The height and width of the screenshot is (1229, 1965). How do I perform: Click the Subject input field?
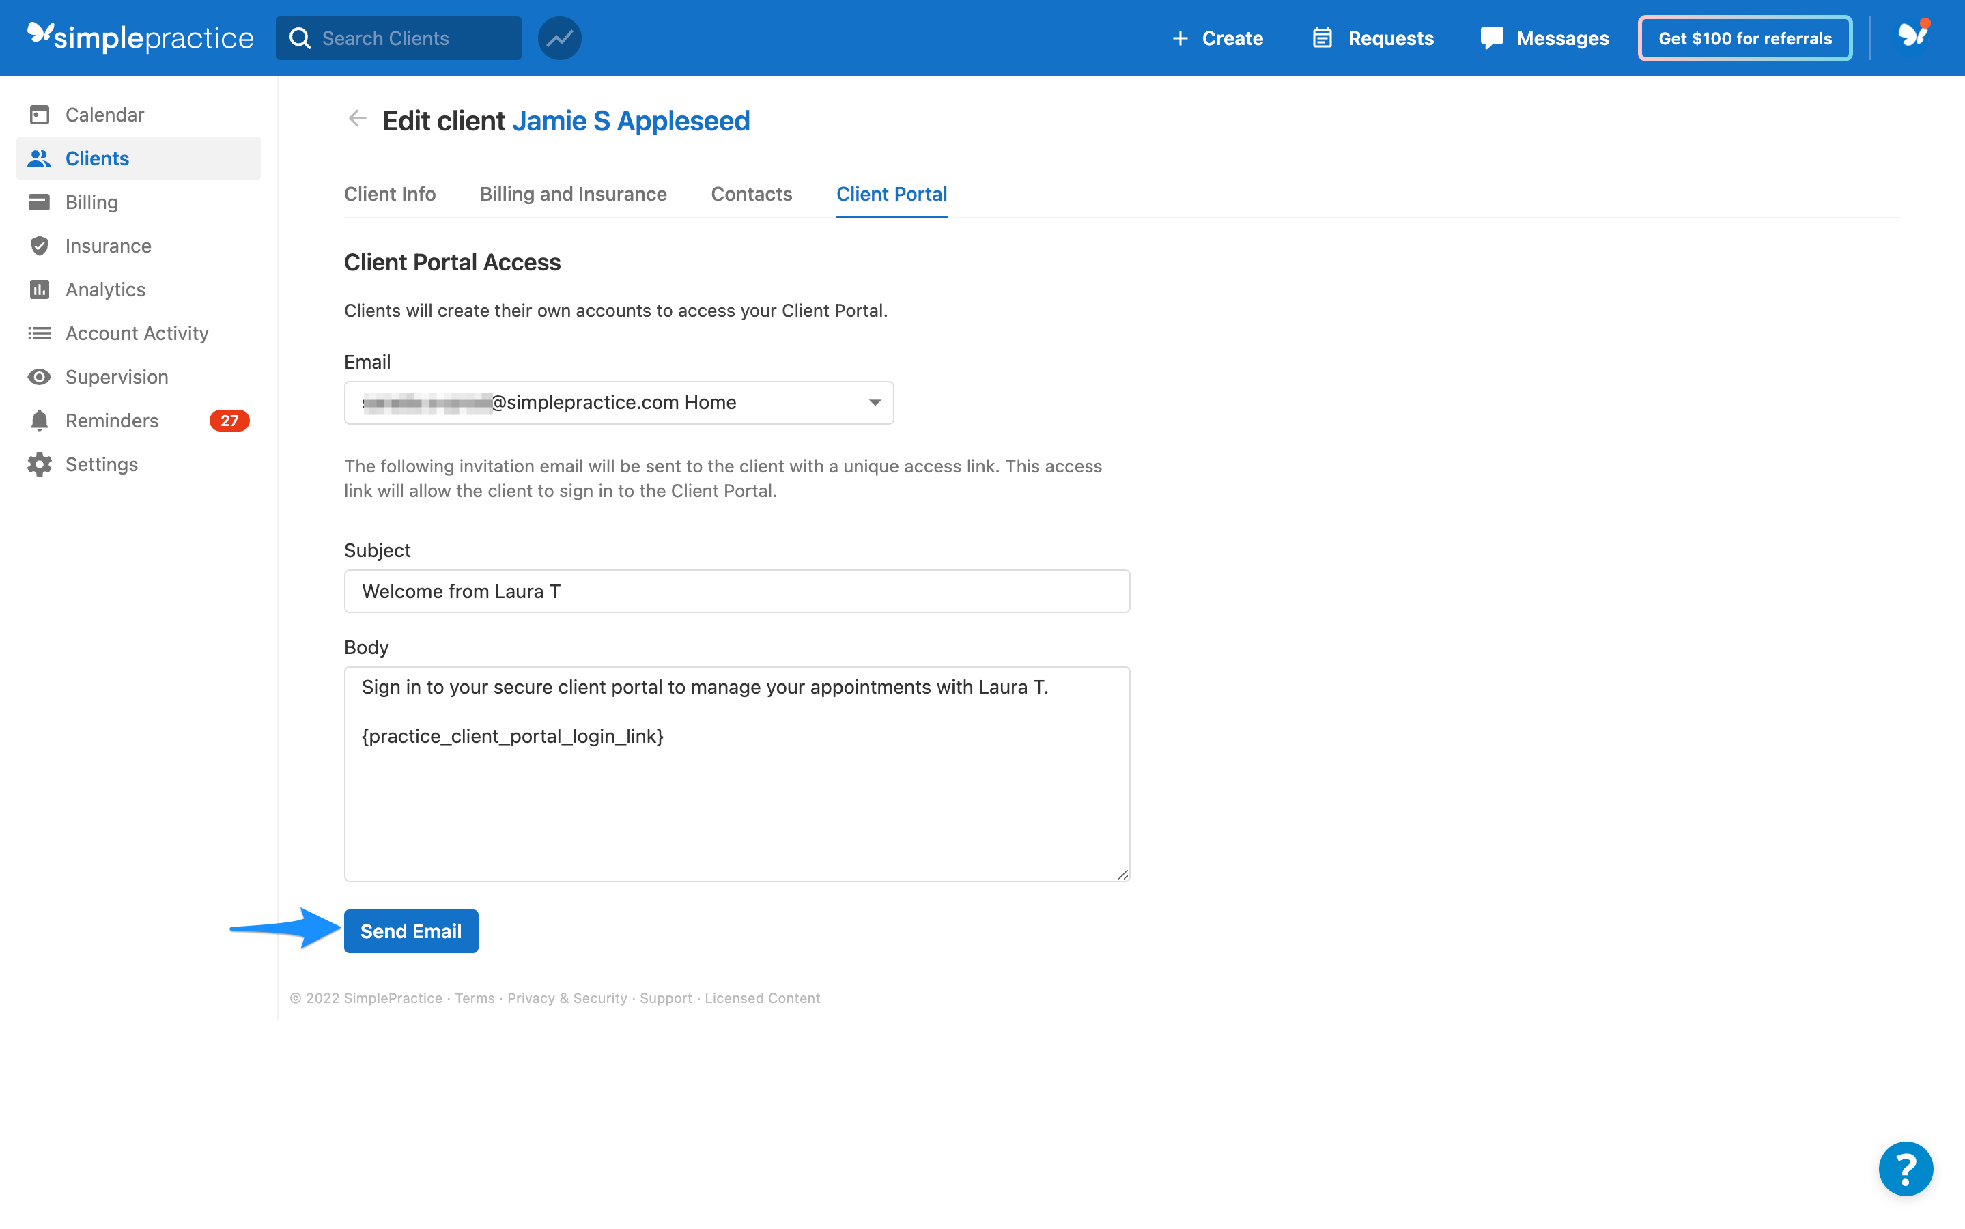[x=735, y=591]
